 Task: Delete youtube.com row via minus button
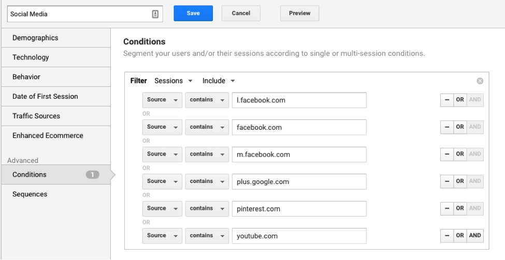pos(446,236)
